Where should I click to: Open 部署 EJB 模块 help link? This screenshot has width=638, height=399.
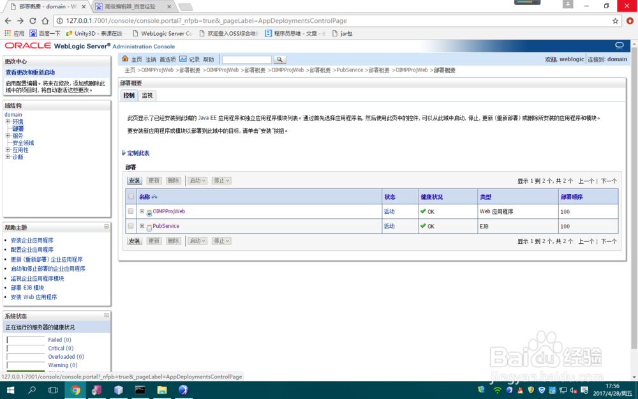click(27, 287)
